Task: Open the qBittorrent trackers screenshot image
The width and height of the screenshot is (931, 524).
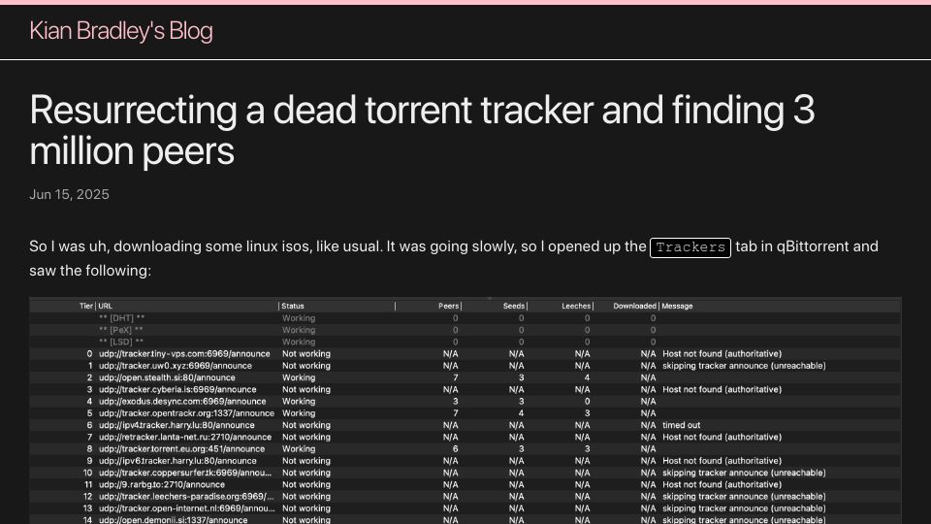Action: point(465,410)
